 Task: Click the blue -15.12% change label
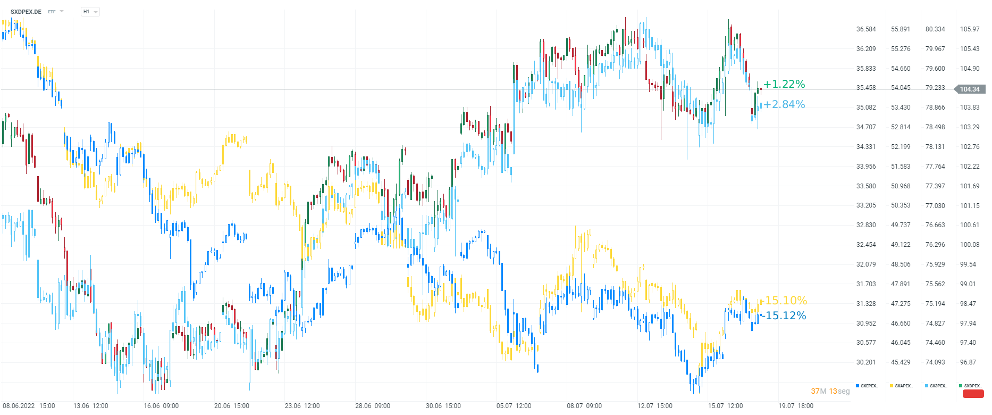[785, 316]
